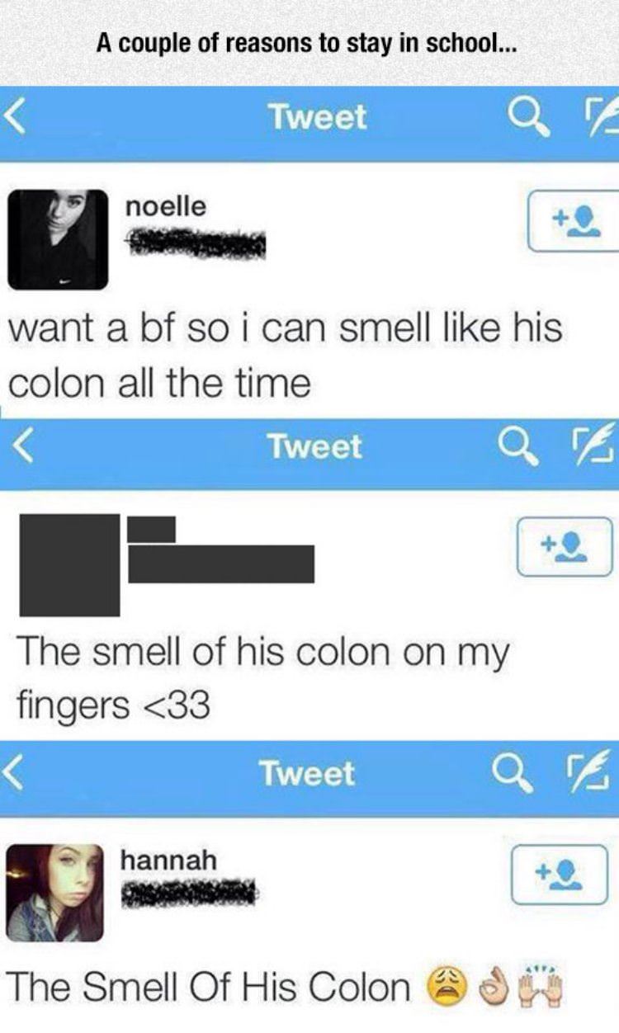
Task: Open hannah's profile photo
Action: 55,894
